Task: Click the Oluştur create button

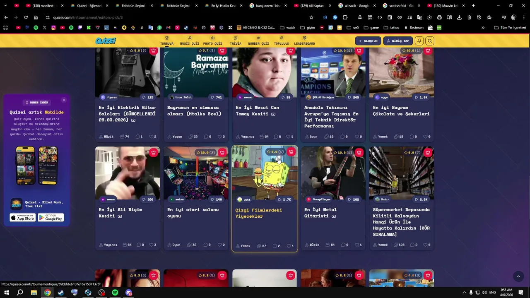Action: point(368,41)
